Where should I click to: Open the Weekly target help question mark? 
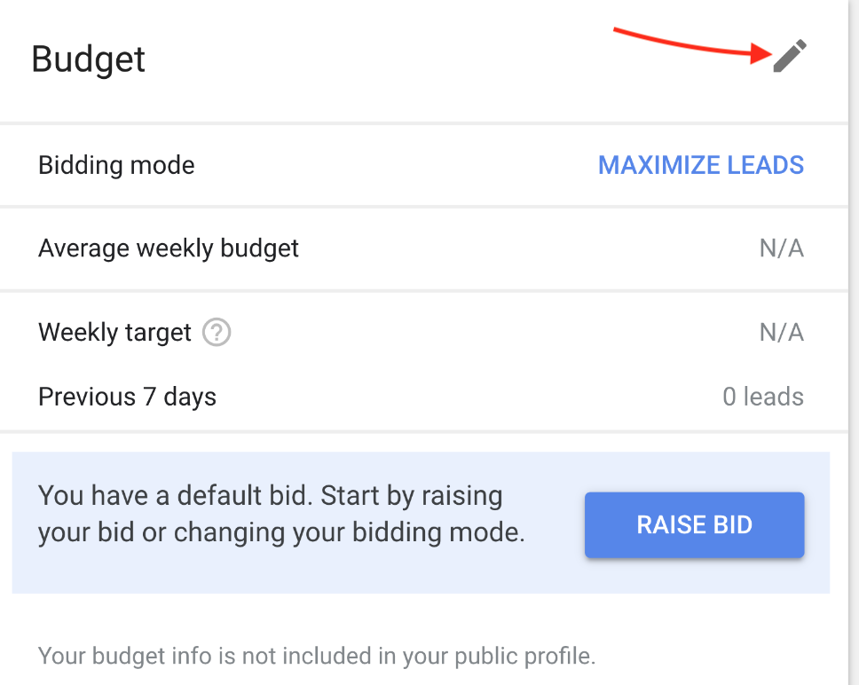pos(217,333)
